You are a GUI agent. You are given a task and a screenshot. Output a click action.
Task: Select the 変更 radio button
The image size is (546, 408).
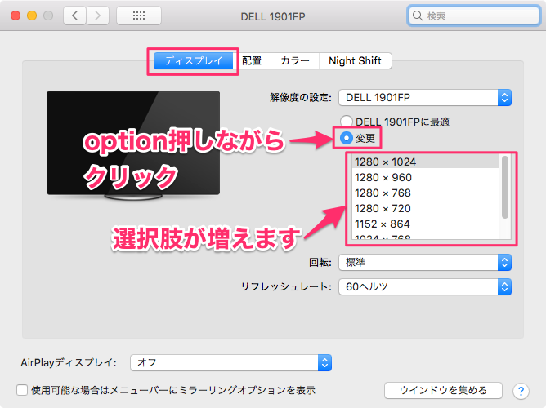pyautogui.click(x=346, y=138)
